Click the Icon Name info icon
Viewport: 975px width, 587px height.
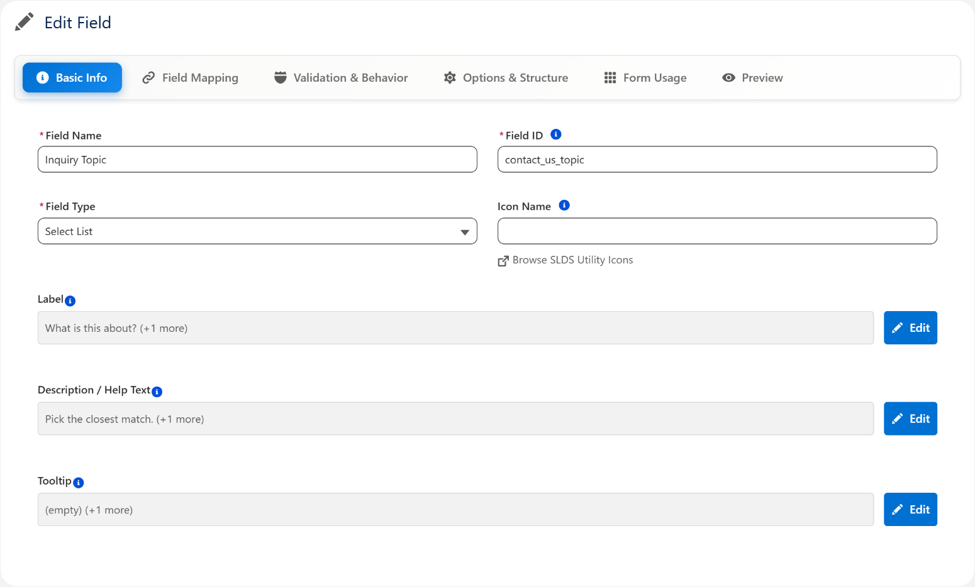(x=564, y=206)
